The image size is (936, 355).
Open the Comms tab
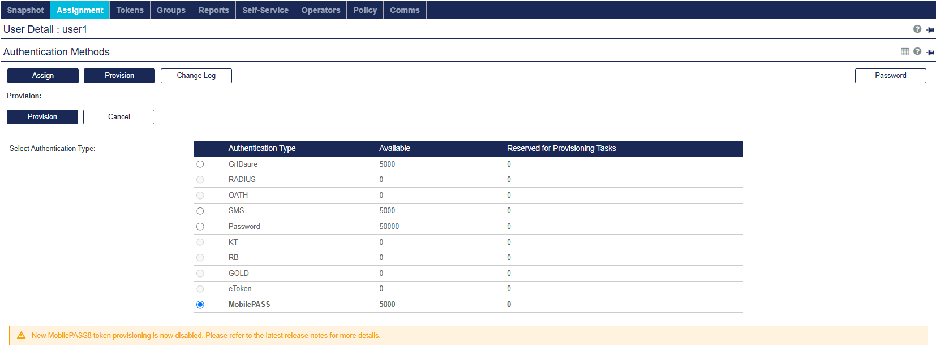pos(405,10)
